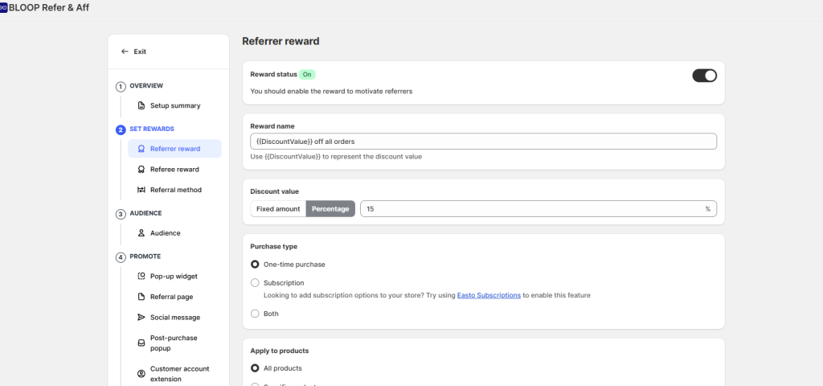Click the Customer account extension profile icon

click(x=141, y=374)
